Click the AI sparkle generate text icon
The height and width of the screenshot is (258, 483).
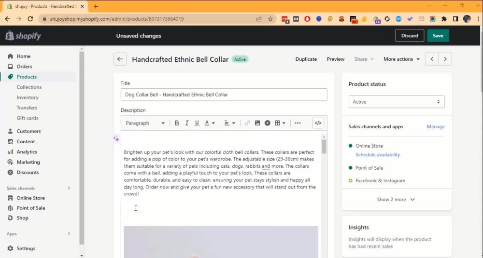pos(116,139)
